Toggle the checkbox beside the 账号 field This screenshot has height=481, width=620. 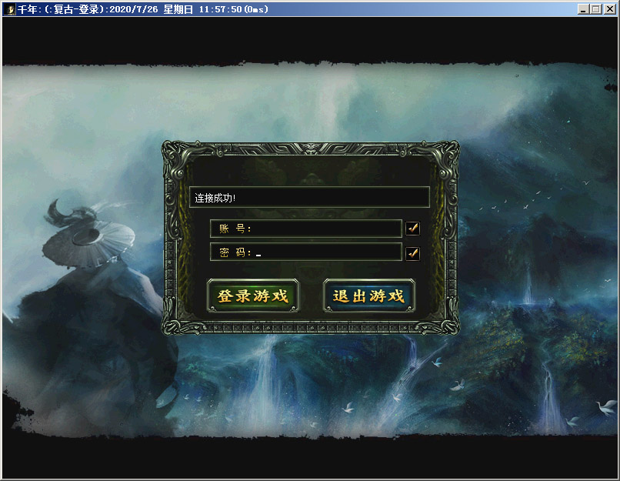click(x=412, y=228)
